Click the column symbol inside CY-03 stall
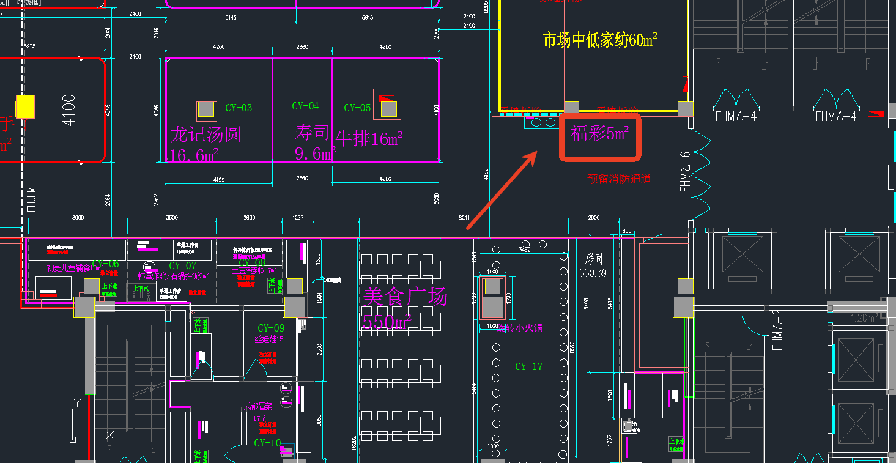 [206, 110]
